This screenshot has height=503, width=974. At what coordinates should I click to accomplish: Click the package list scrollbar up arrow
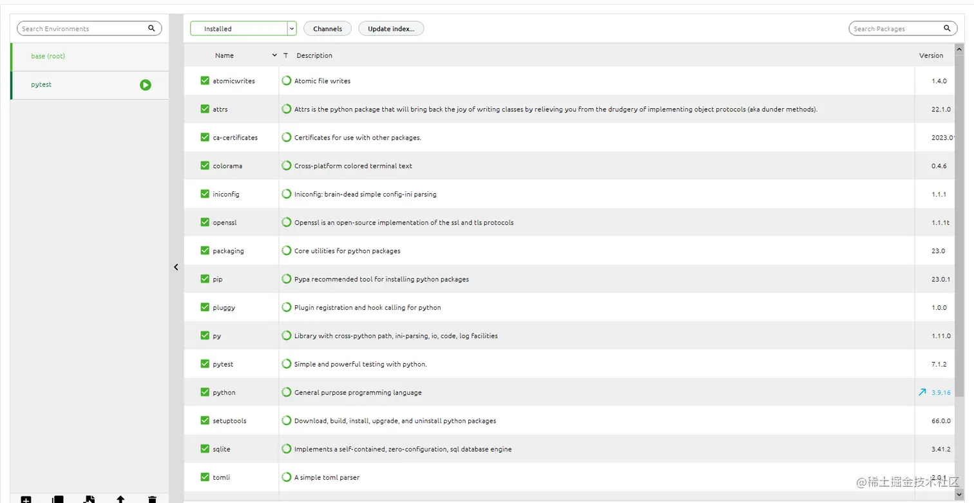coord(960,49)
